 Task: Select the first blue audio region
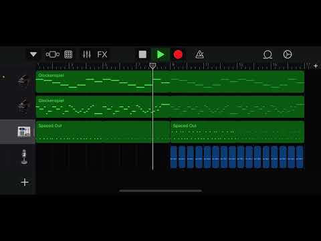[x=174, y=157]
